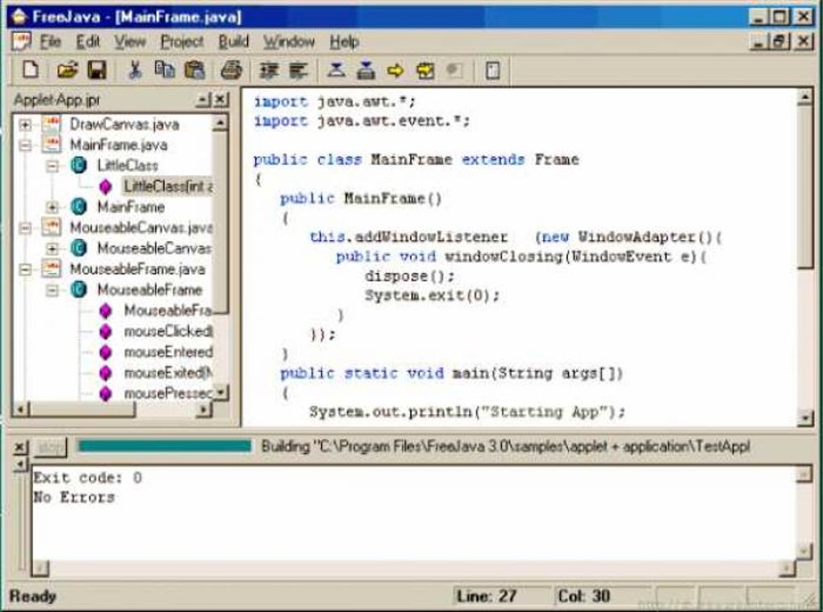Click the pink diamond icon beside mouseClicked

coord(106,332)
